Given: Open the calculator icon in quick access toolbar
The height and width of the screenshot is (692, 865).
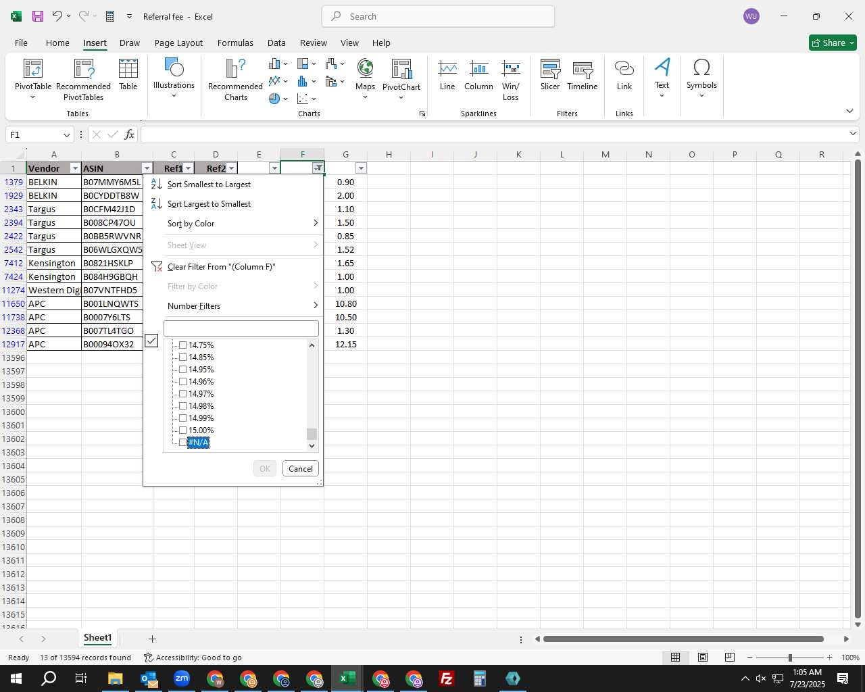Looking at the screenshot, I should [x=110, y=16].
